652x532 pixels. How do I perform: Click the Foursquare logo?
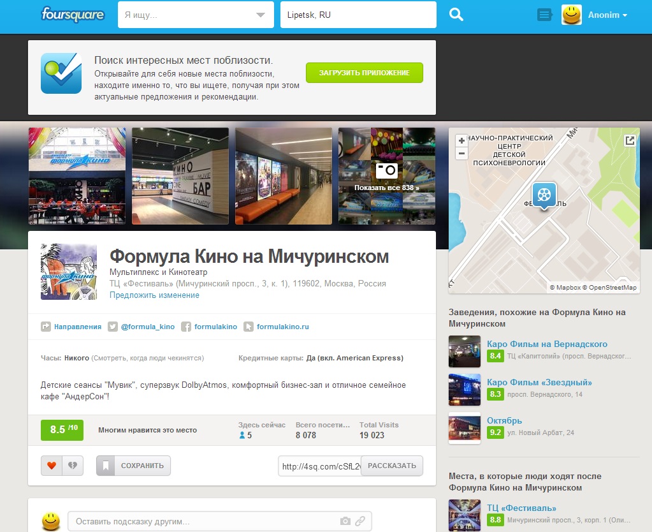(73, 15)
